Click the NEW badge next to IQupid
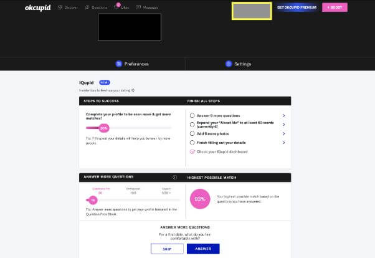The image size is (375, 258). point(105,82)
